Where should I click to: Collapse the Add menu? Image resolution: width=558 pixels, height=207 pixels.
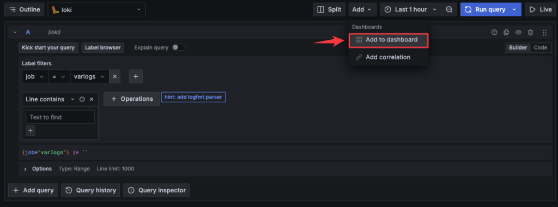tap(362, 10)
